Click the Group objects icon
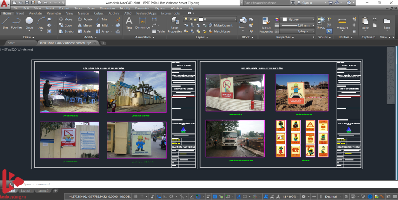The image size is (398, 200). pos(321,23)
